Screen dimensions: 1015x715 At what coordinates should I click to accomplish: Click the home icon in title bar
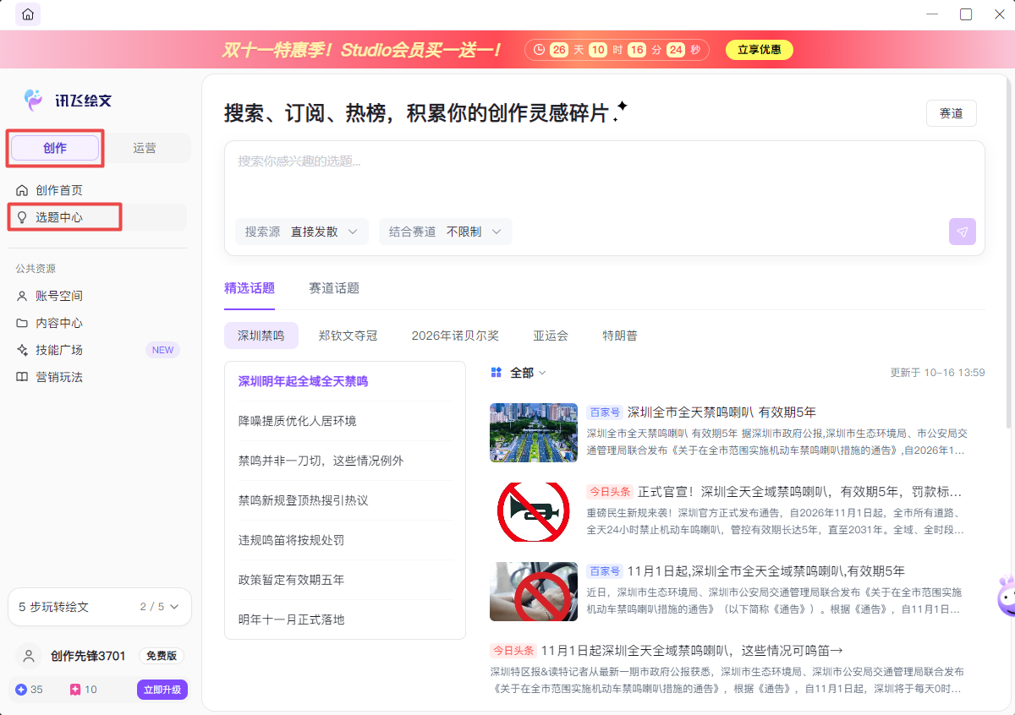click(x=28, y=14)
